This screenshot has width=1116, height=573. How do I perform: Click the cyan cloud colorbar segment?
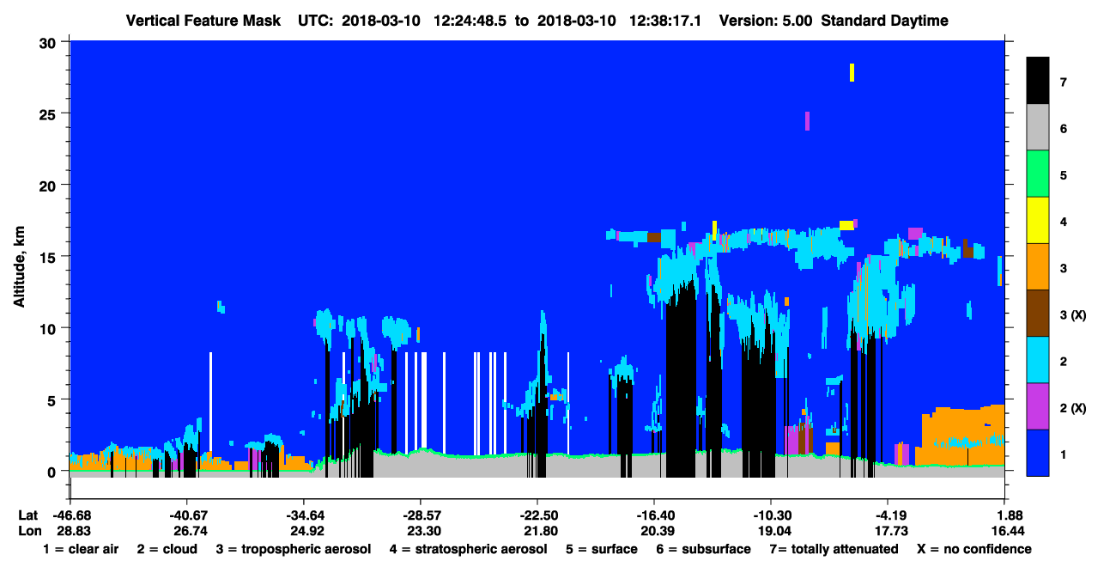[x=1038, y=360]
